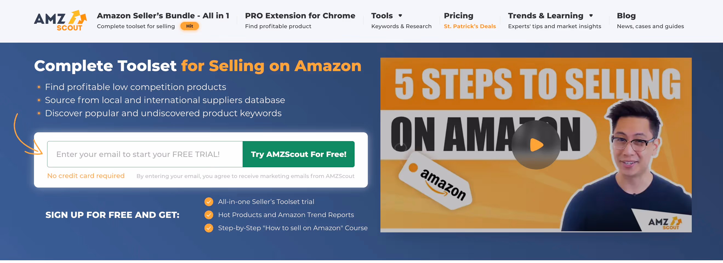Open PRO Extension for Chrome menu item
Screen dimensions: 723x263
tap(300, 21)
